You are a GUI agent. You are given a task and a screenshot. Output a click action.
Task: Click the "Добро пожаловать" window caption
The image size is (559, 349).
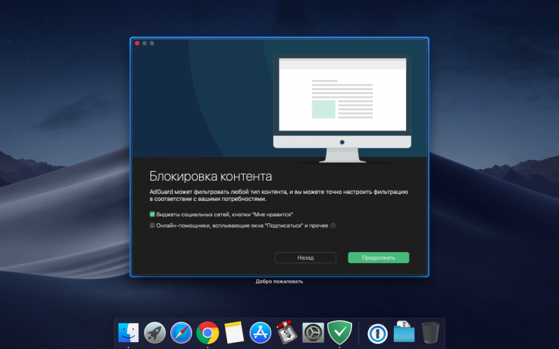[279, 281]
